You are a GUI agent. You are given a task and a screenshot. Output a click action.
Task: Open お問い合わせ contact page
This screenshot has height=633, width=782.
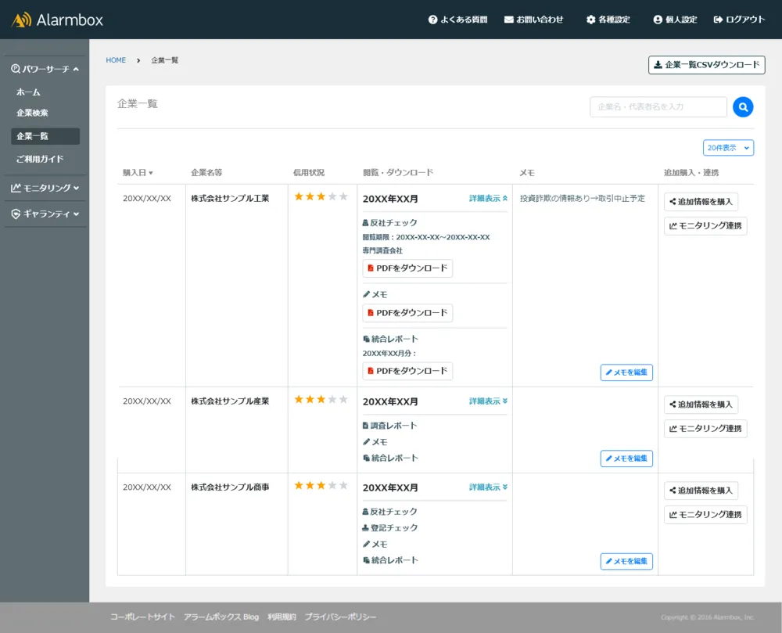[x=533, y=20]
